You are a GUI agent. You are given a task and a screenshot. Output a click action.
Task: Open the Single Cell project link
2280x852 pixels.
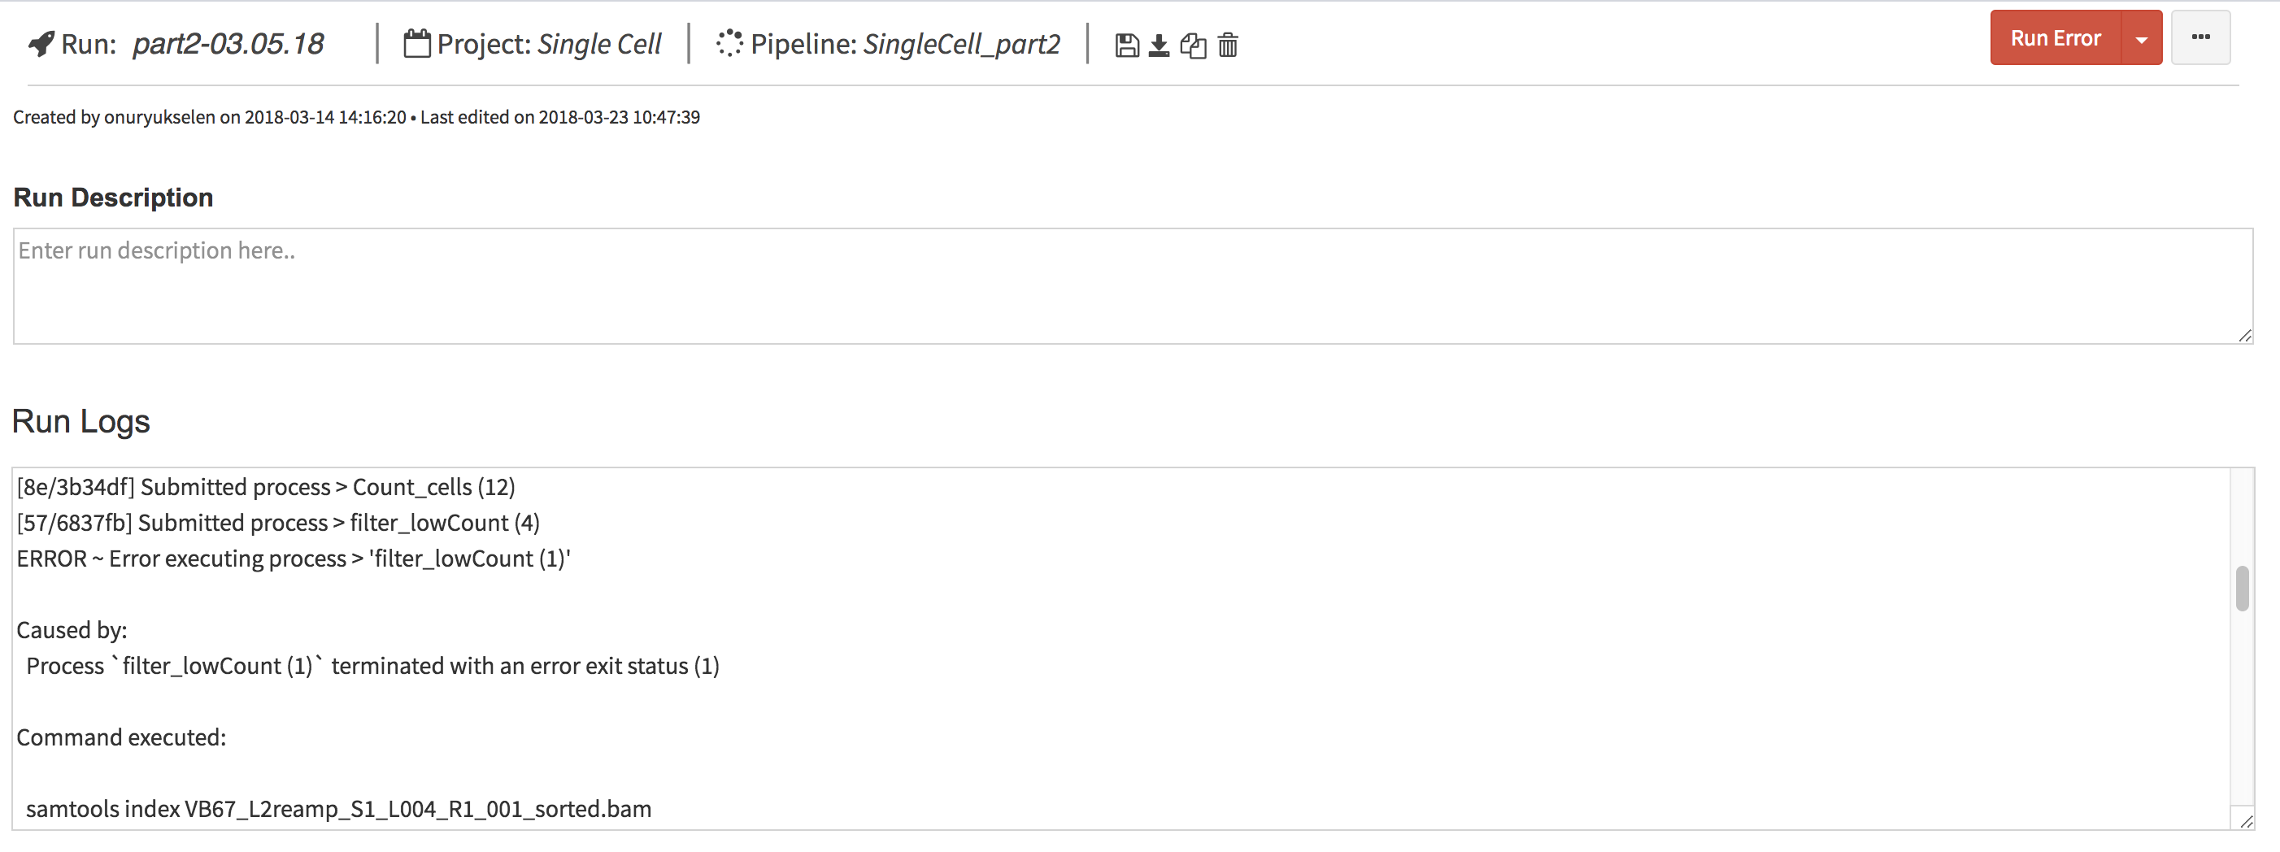[x=599, y=43]
